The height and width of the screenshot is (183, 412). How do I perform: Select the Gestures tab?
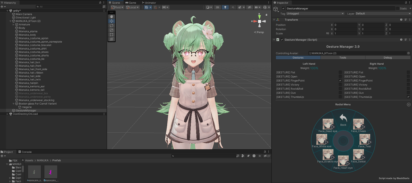pos(298,58)
